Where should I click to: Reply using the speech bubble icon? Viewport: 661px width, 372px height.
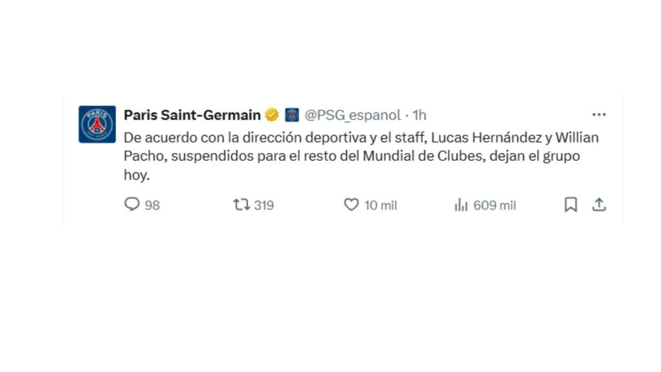[x=132, y=205]
